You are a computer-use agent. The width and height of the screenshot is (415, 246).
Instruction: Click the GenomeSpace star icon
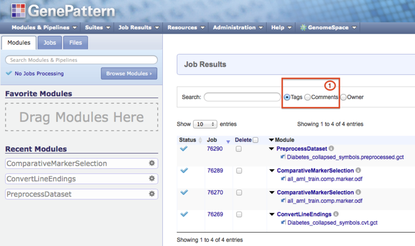303,28
